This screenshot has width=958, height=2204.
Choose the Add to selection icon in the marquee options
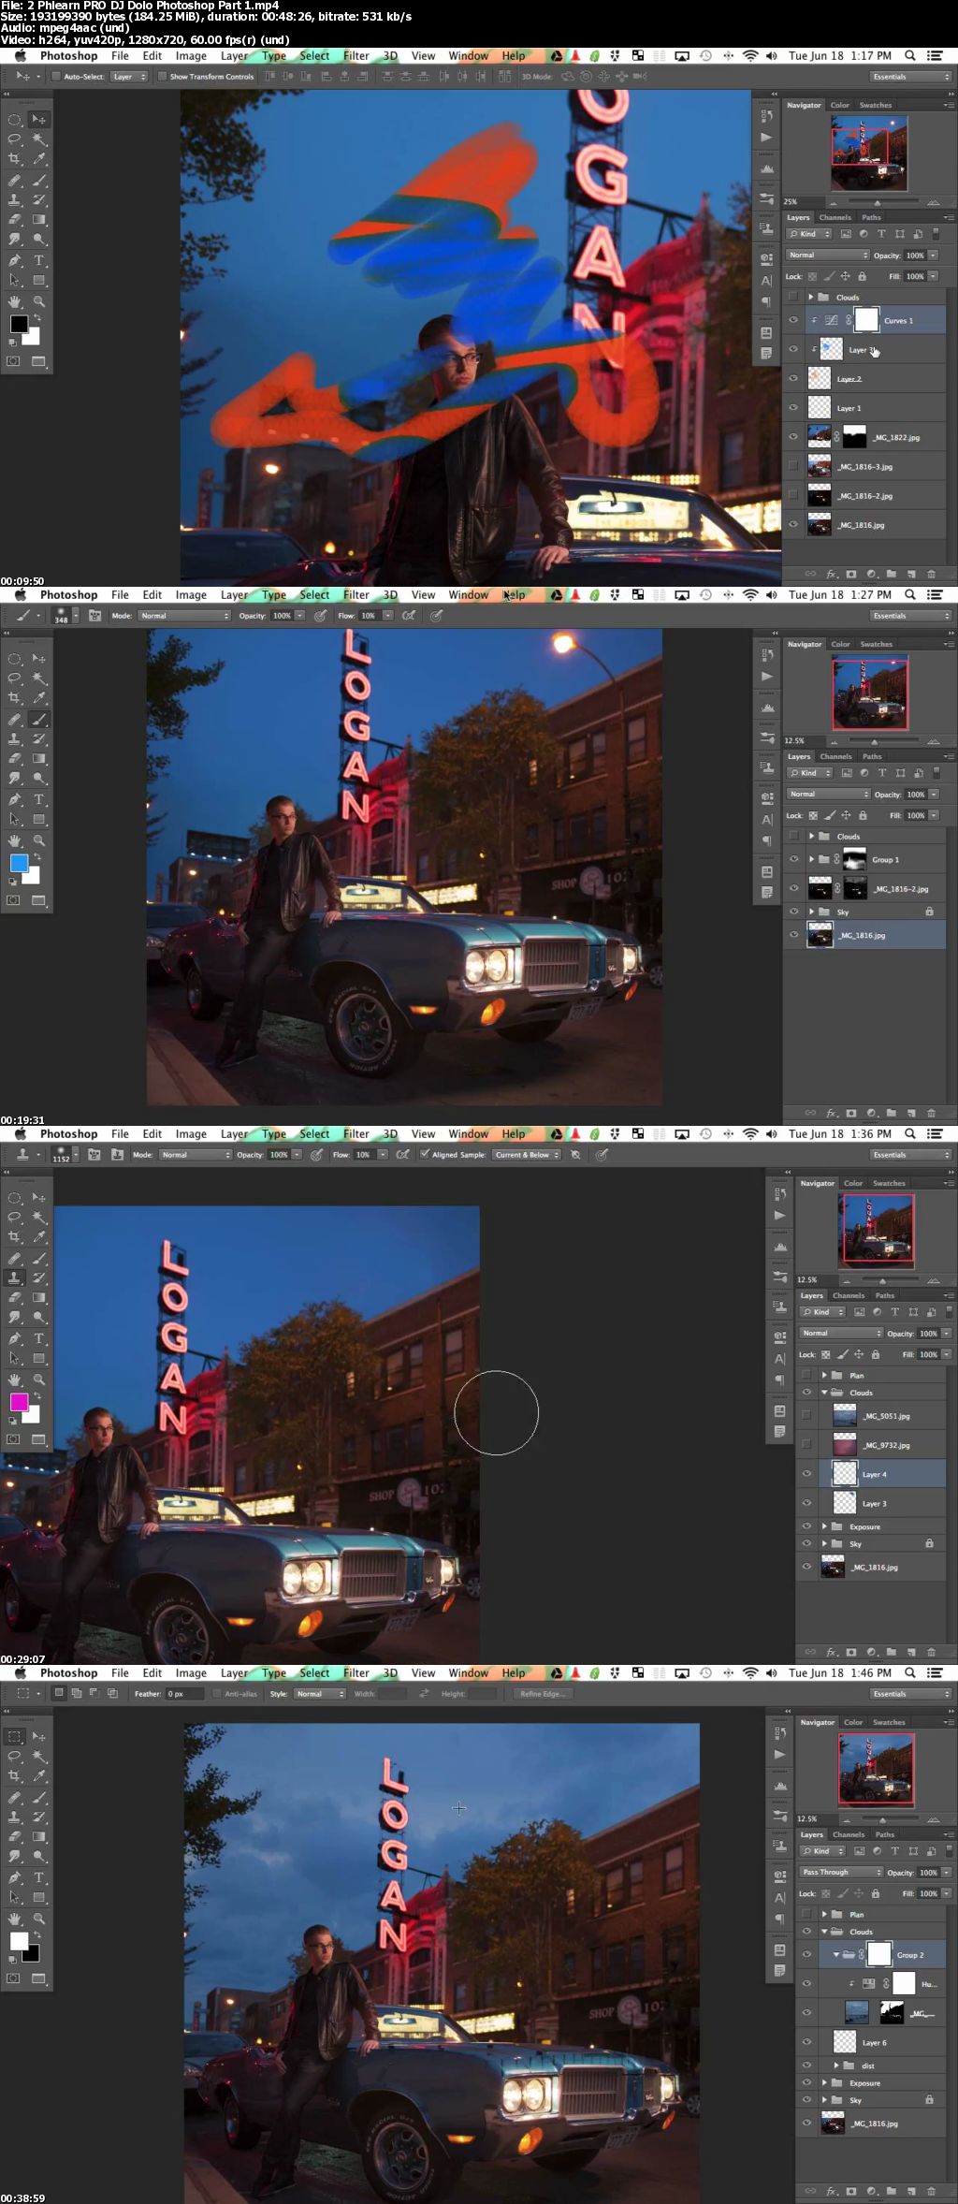[x=78, y=1693]
